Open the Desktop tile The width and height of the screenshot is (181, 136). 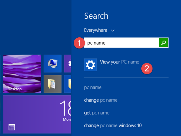point(22,74)
